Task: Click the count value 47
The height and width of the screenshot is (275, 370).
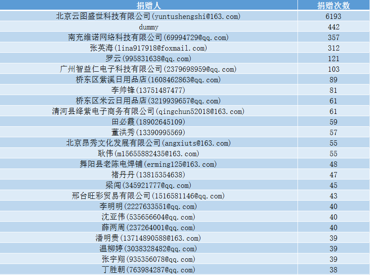Action: (334, 175)
